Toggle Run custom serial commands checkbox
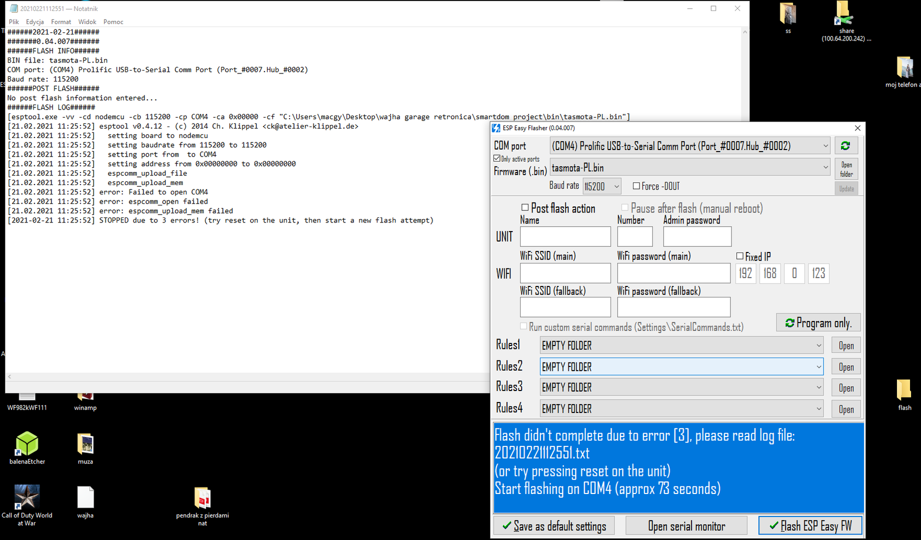 tap(523, 326)
